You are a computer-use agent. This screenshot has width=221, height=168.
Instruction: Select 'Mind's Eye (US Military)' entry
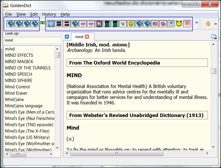[x=27, y=137]
